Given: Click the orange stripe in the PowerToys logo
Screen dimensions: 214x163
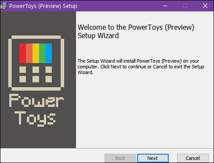Looking at the screenshot, I should [29, 53].
